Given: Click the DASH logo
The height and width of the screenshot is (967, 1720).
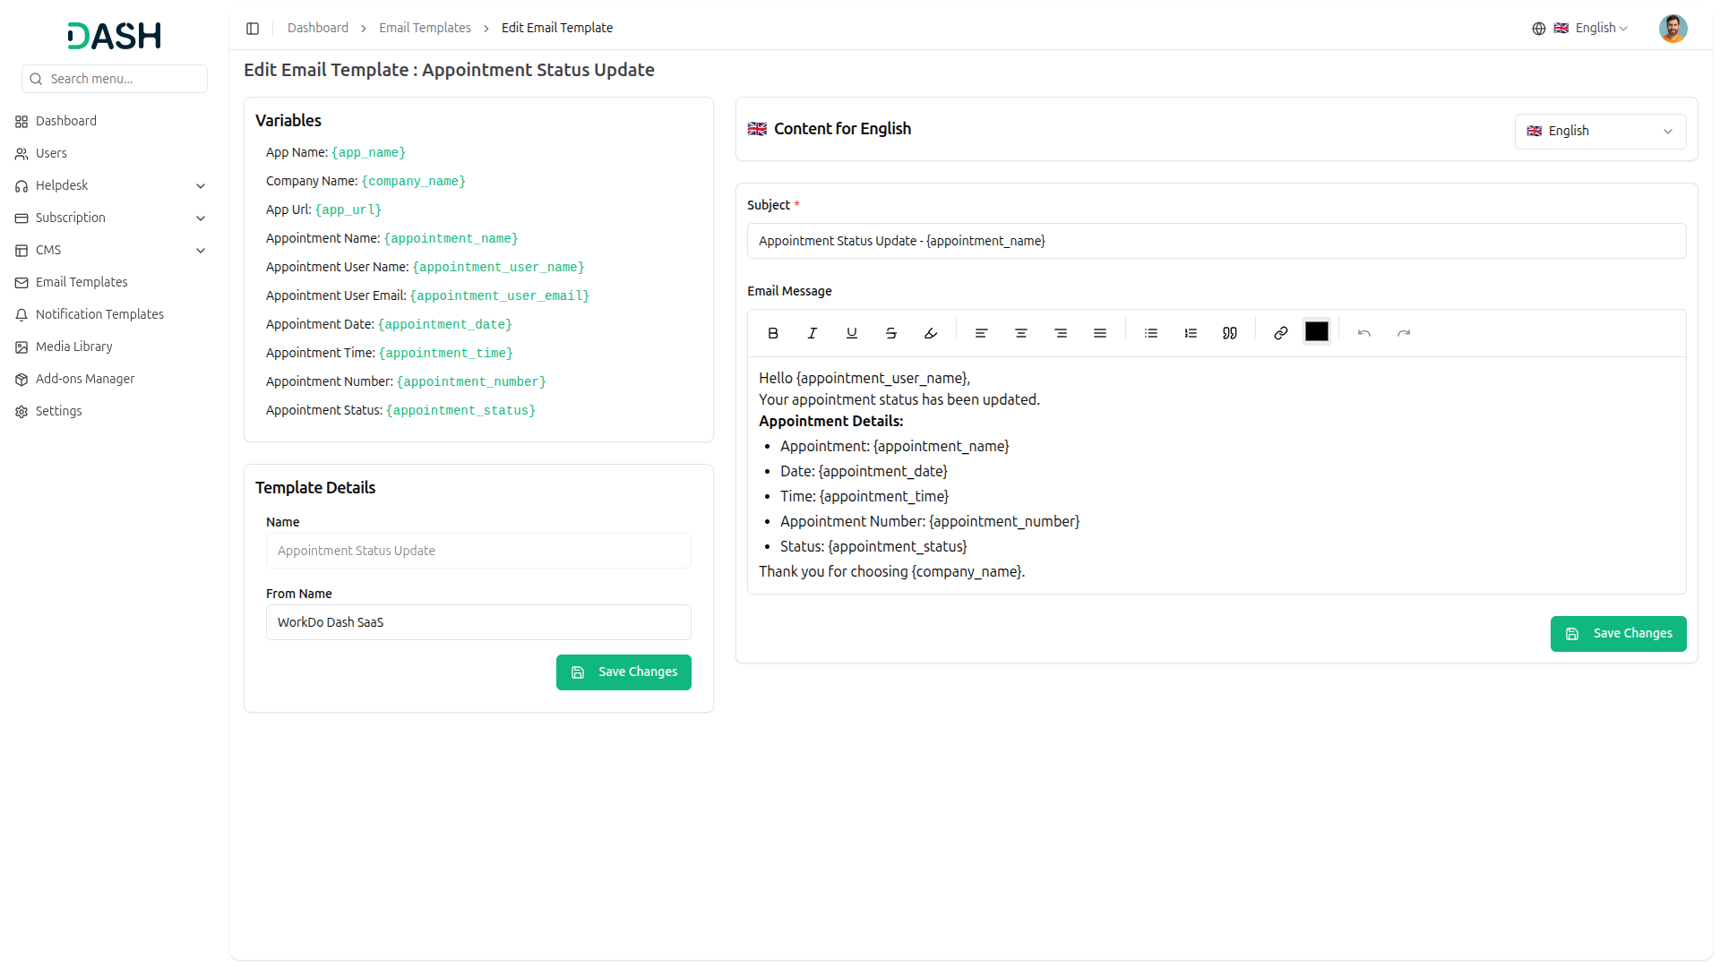Looking at the screenshot, I should (115, 36).
